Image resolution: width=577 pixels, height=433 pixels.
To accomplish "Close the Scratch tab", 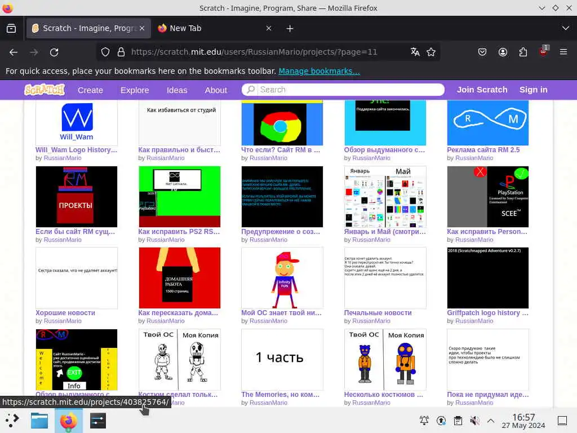I will pyautogui.click(x=142, y=28).
